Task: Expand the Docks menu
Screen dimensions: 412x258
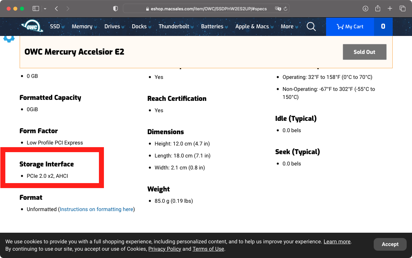Action: click(142, 26)
